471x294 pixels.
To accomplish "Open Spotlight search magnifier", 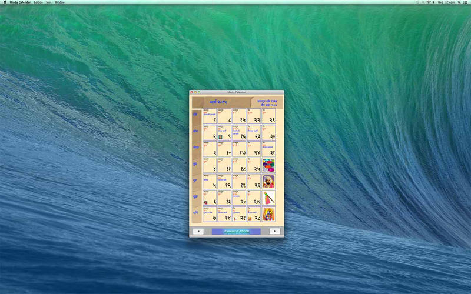I will click(x=459, y=2).
